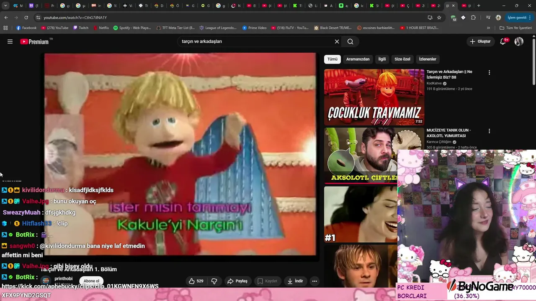536x301 pixels.
Task: Clear the search box text
Action: (337, 41)
